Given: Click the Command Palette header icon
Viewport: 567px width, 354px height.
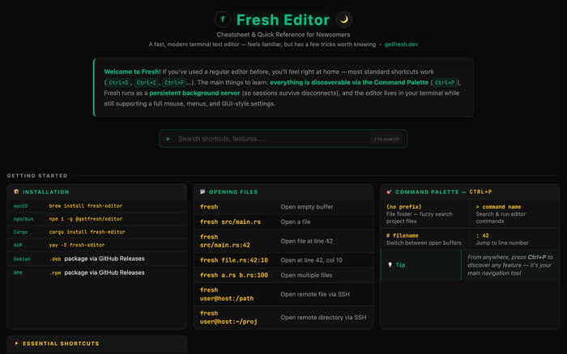Looking at the screenshot, I should point(389,192).
